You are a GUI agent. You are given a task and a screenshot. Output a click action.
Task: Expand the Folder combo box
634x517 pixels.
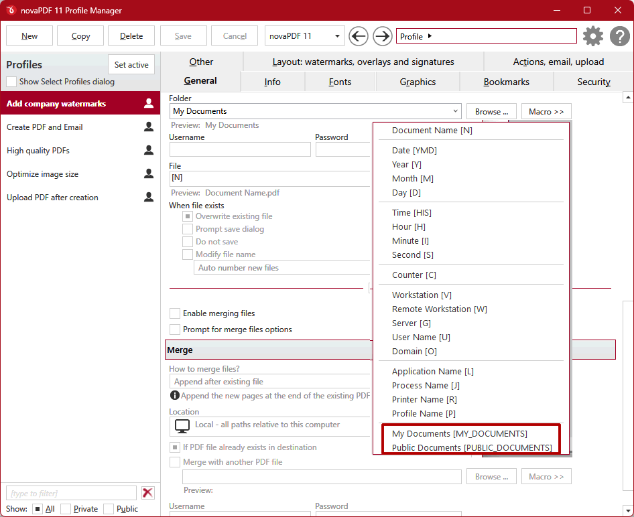(x=455, y=111)
